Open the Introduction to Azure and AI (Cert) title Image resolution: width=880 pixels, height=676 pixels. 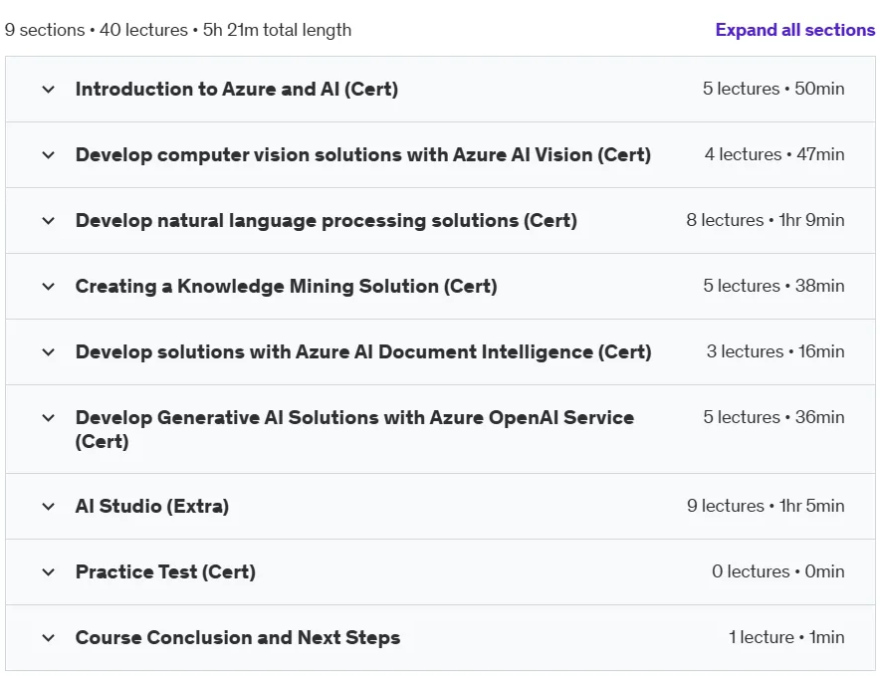237,90
